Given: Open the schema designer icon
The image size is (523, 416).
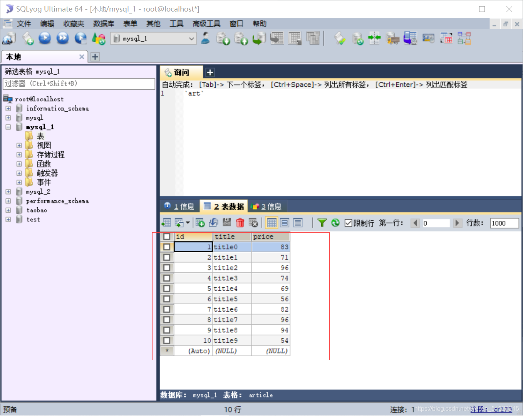Looking at the screenshot, I should [x=464, y=39].
